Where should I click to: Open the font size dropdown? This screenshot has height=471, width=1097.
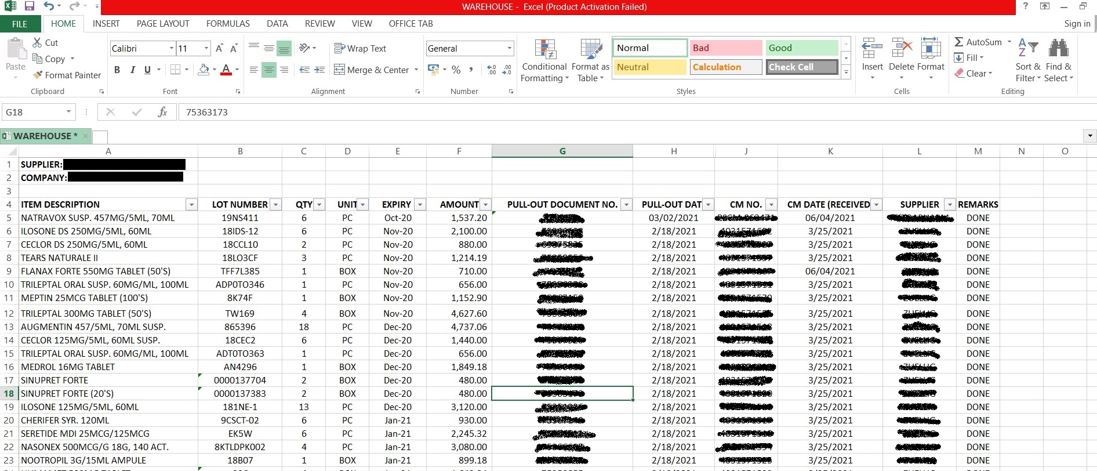(x=206, y=48)
